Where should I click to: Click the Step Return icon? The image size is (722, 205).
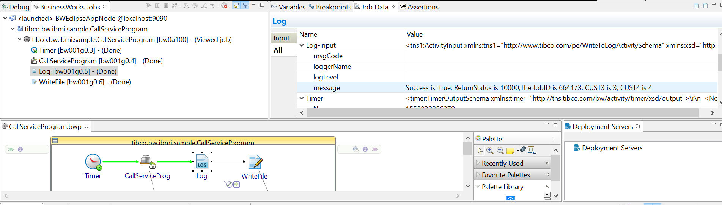click(x=204, y=6)
